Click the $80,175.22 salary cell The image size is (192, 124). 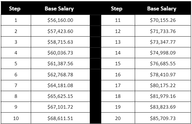tap(162, 85)
